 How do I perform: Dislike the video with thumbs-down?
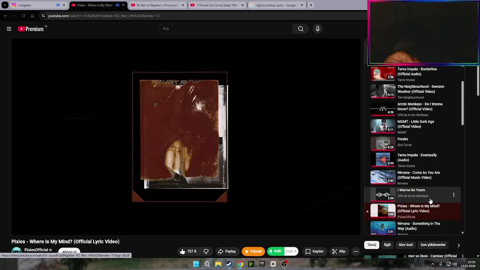tap(206, 251)
